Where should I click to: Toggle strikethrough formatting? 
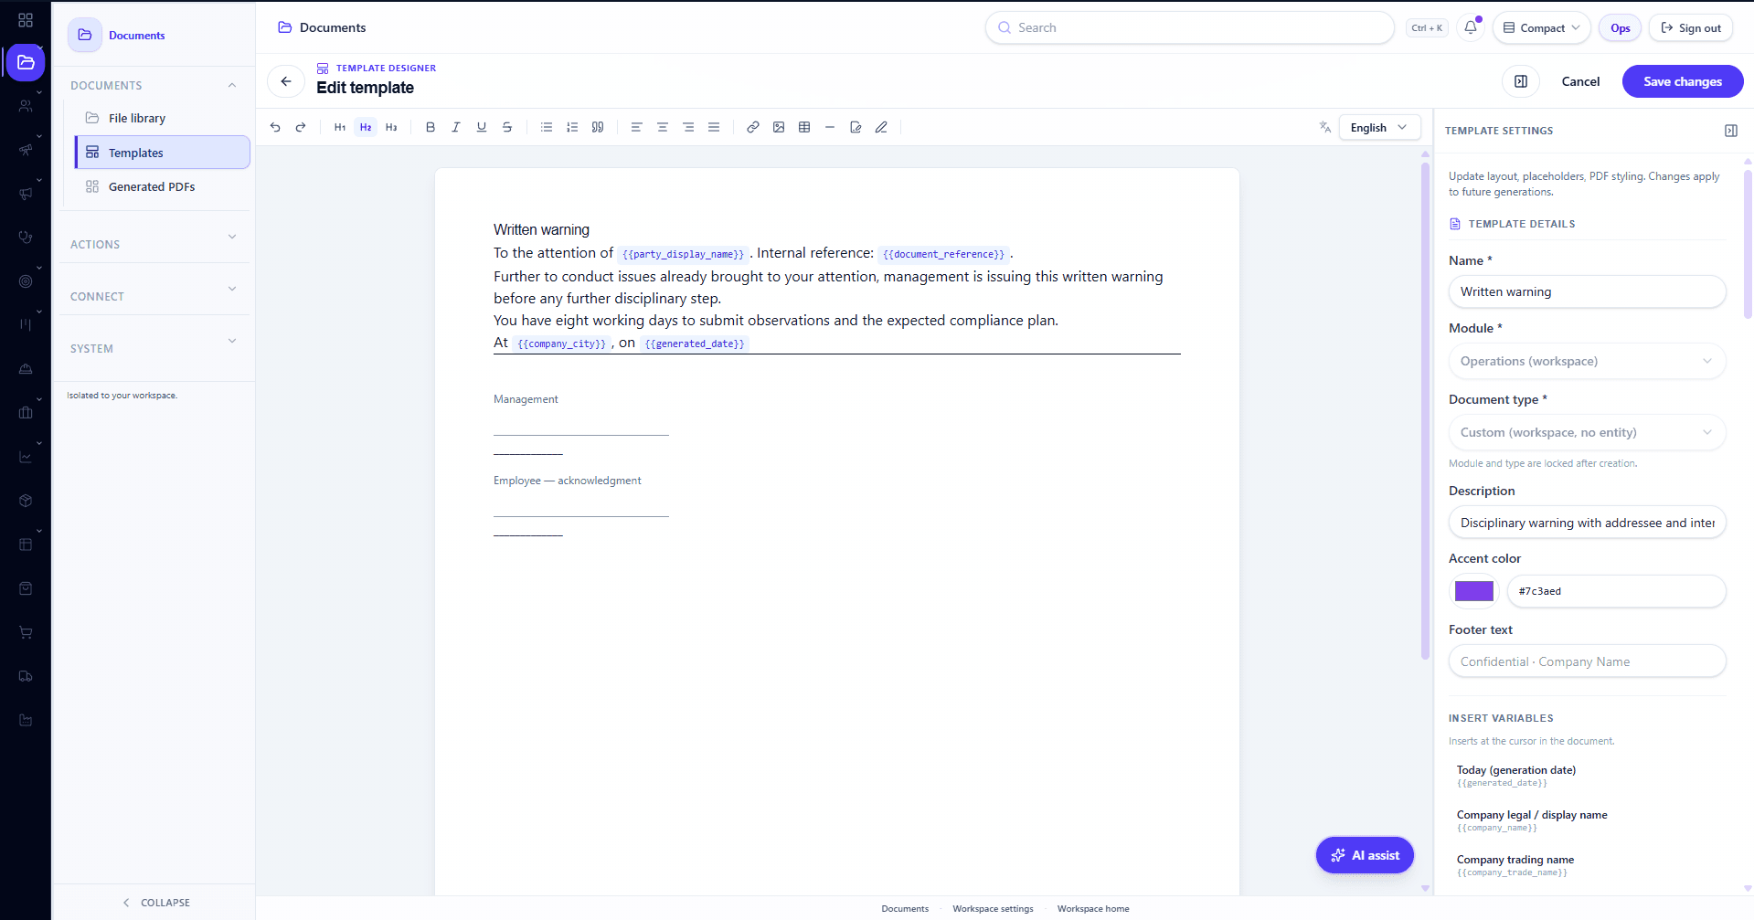pos(507,127)
